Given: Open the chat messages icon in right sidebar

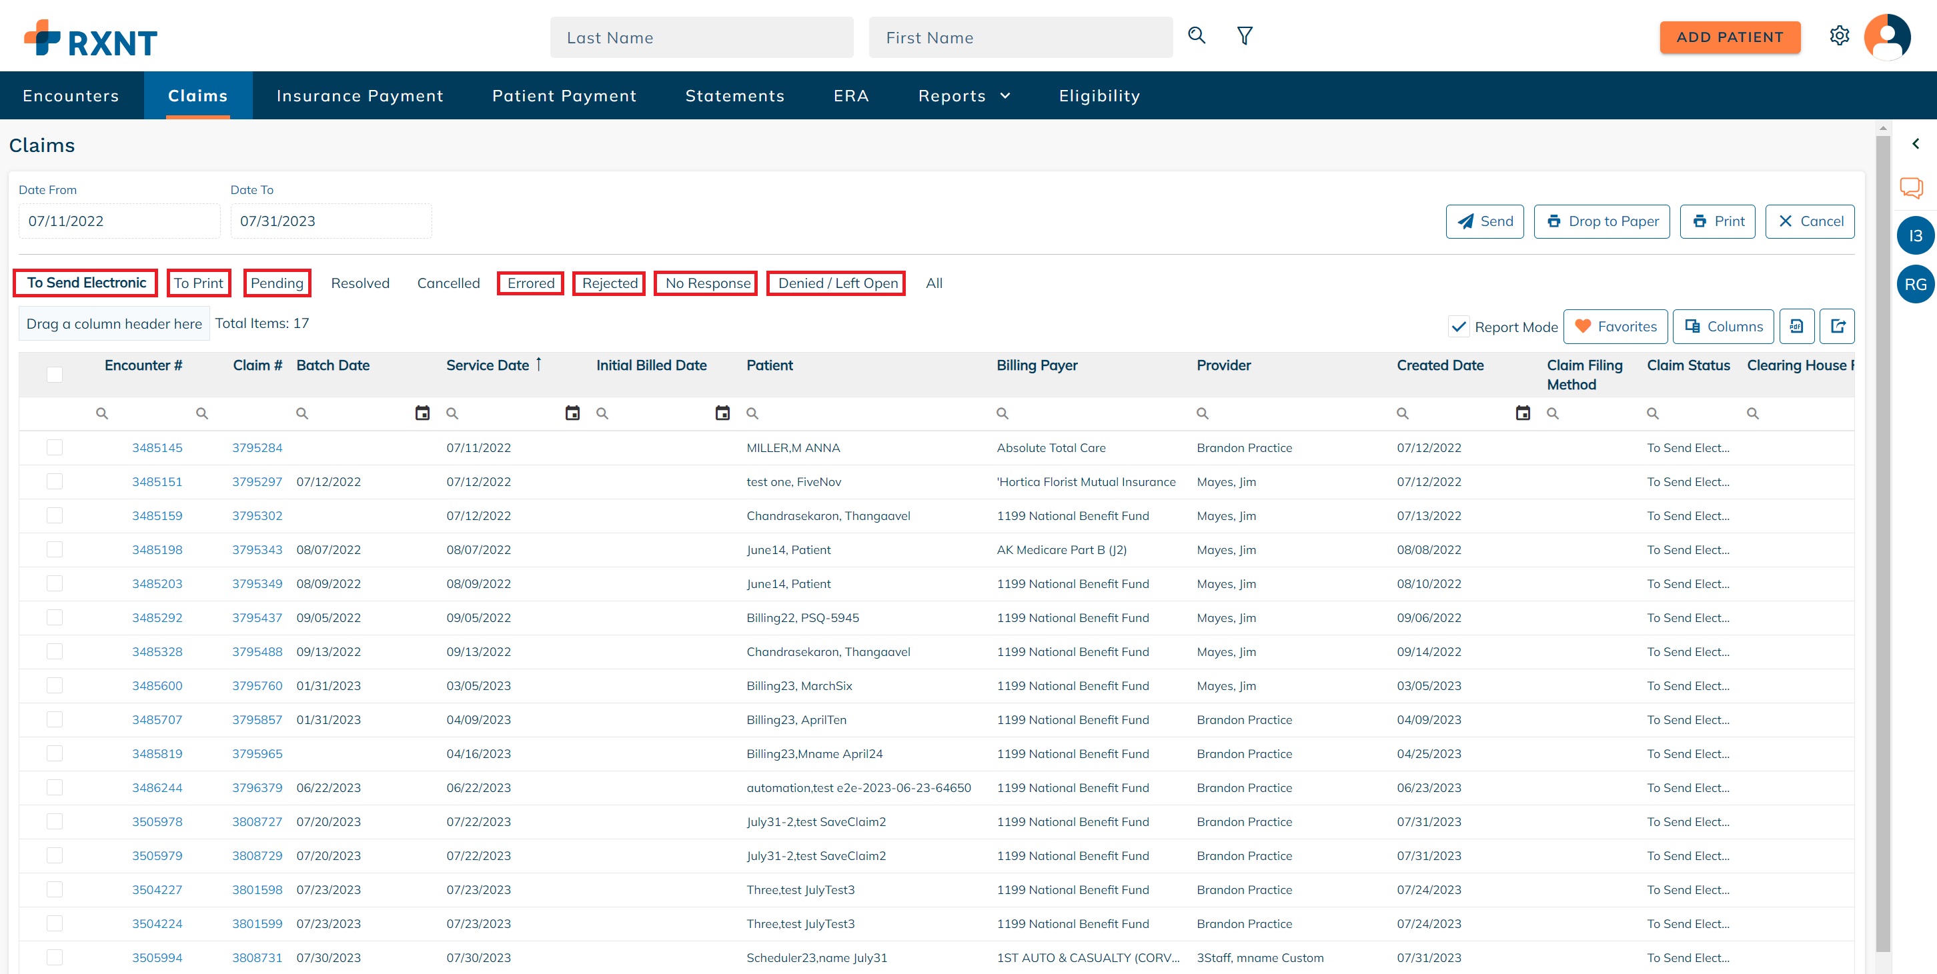Looking at the screenshot, I should point(1912,188).
